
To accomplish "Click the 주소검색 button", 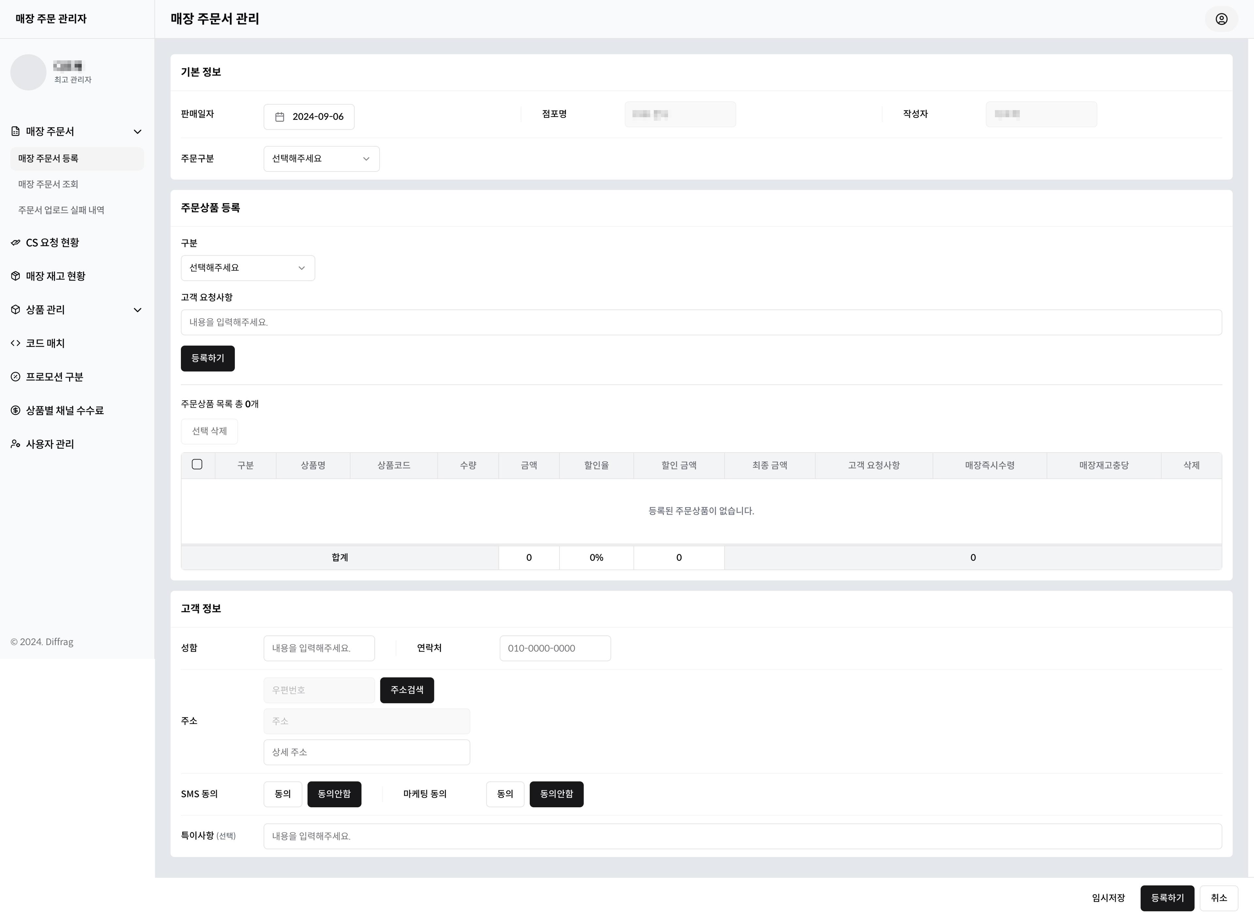I will (x=407, y=690).
